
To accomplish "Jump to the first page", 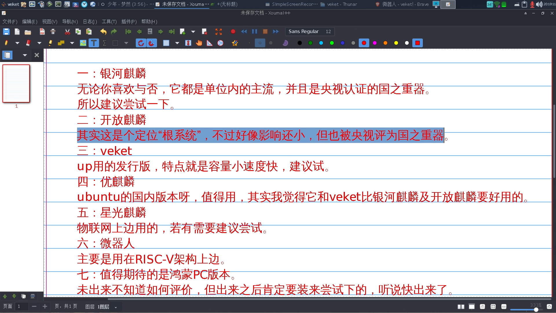I will 128,32.
